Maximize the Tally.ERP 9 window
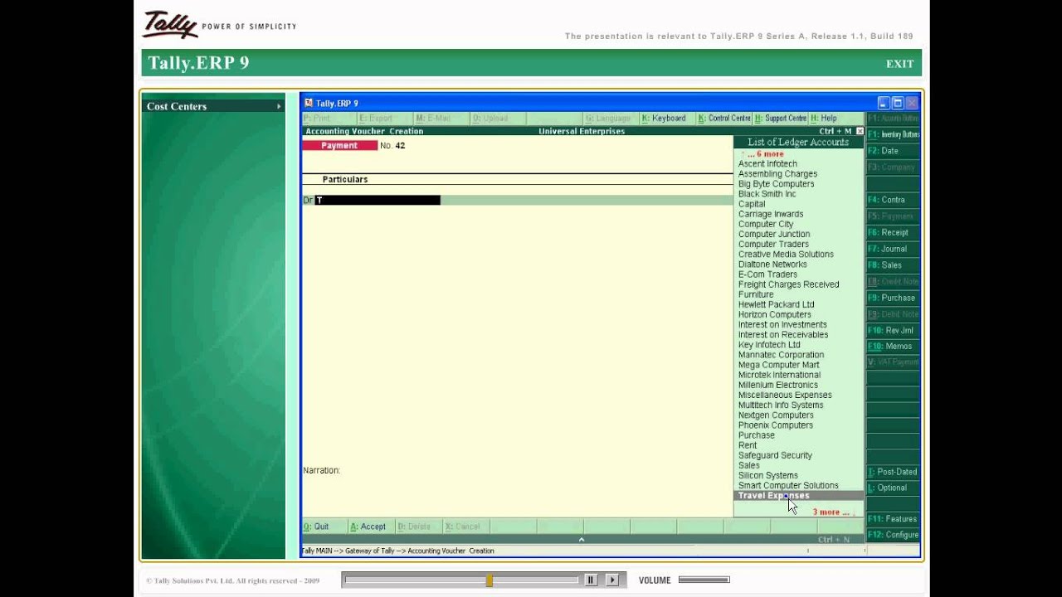This screenshot has width=1062, height=597. (898, 103)
